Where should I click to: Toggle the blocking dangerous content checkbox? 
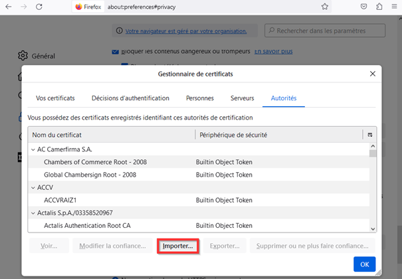point(116,52)
